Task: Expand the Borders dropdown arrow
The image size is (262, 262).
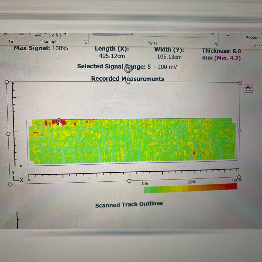Action: pos(45,34)
